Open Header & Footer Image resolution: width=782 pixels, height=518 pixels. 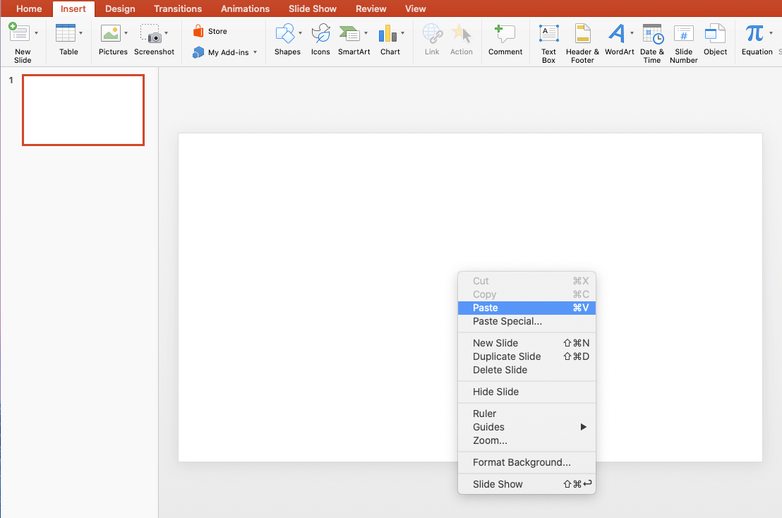tap(582, 44)
